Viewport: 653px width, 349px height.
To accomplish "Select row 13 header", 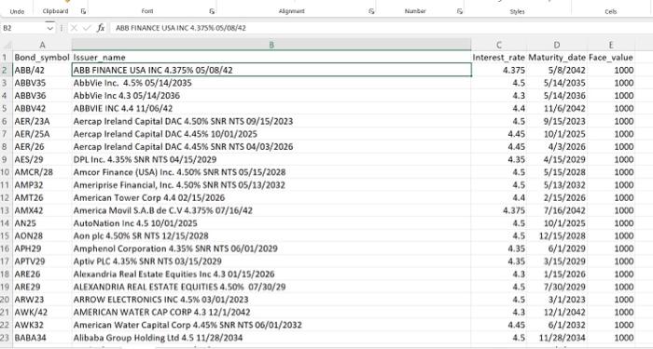I will [7, 210].
